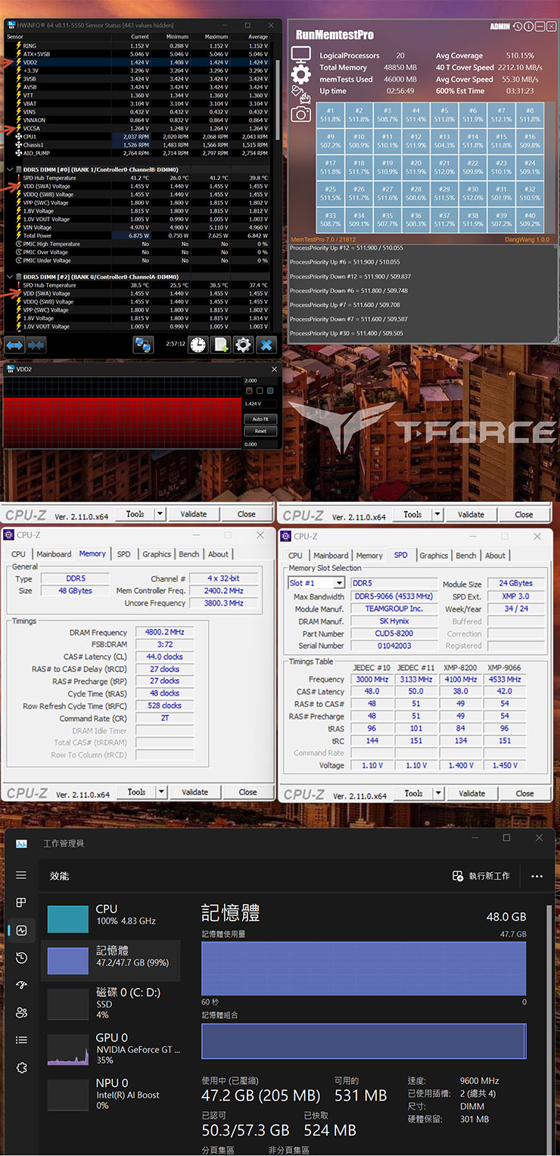Click memtest cell #1 in RunMemtestPro

[330, 115]
